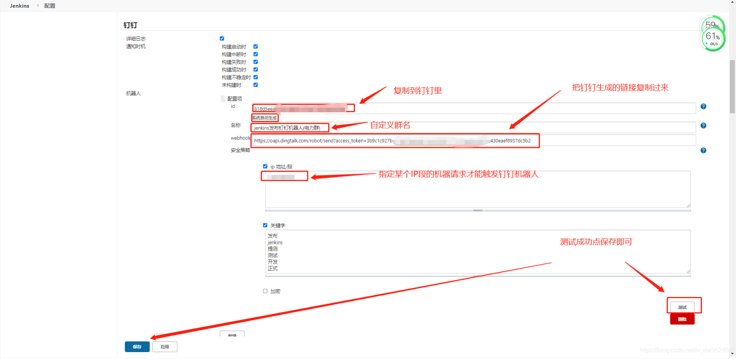
Task: Click the 测试 button
Action: click(x=682, y=307)
